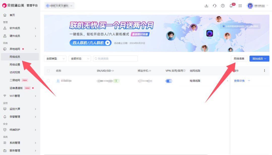Click the home icon beside 首页

[x=5, y=15]
